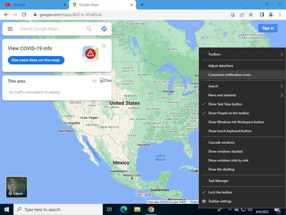Click the Task View taskbar icon
The height and width of the screenshot is (215, 286).
[x=109, y=209]
